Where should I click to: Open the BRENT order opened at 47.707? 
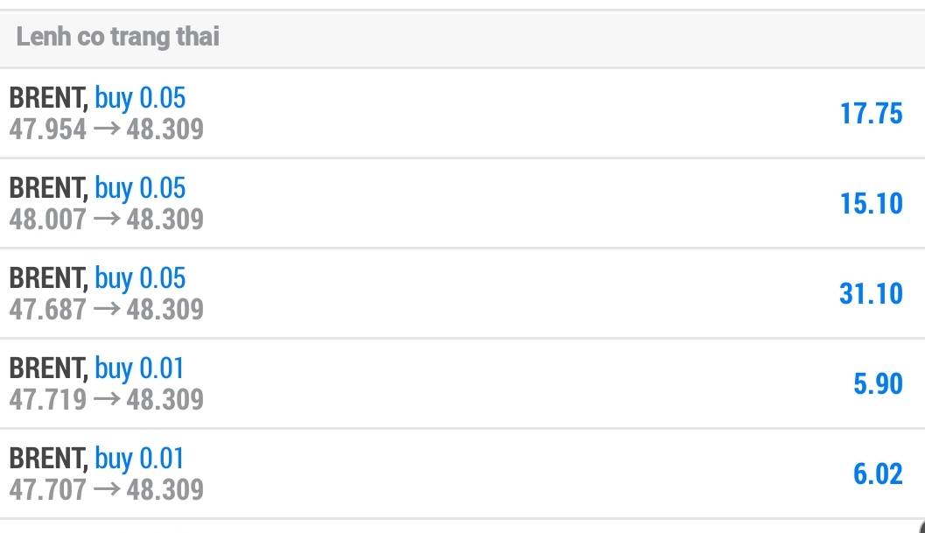point(438,473)
